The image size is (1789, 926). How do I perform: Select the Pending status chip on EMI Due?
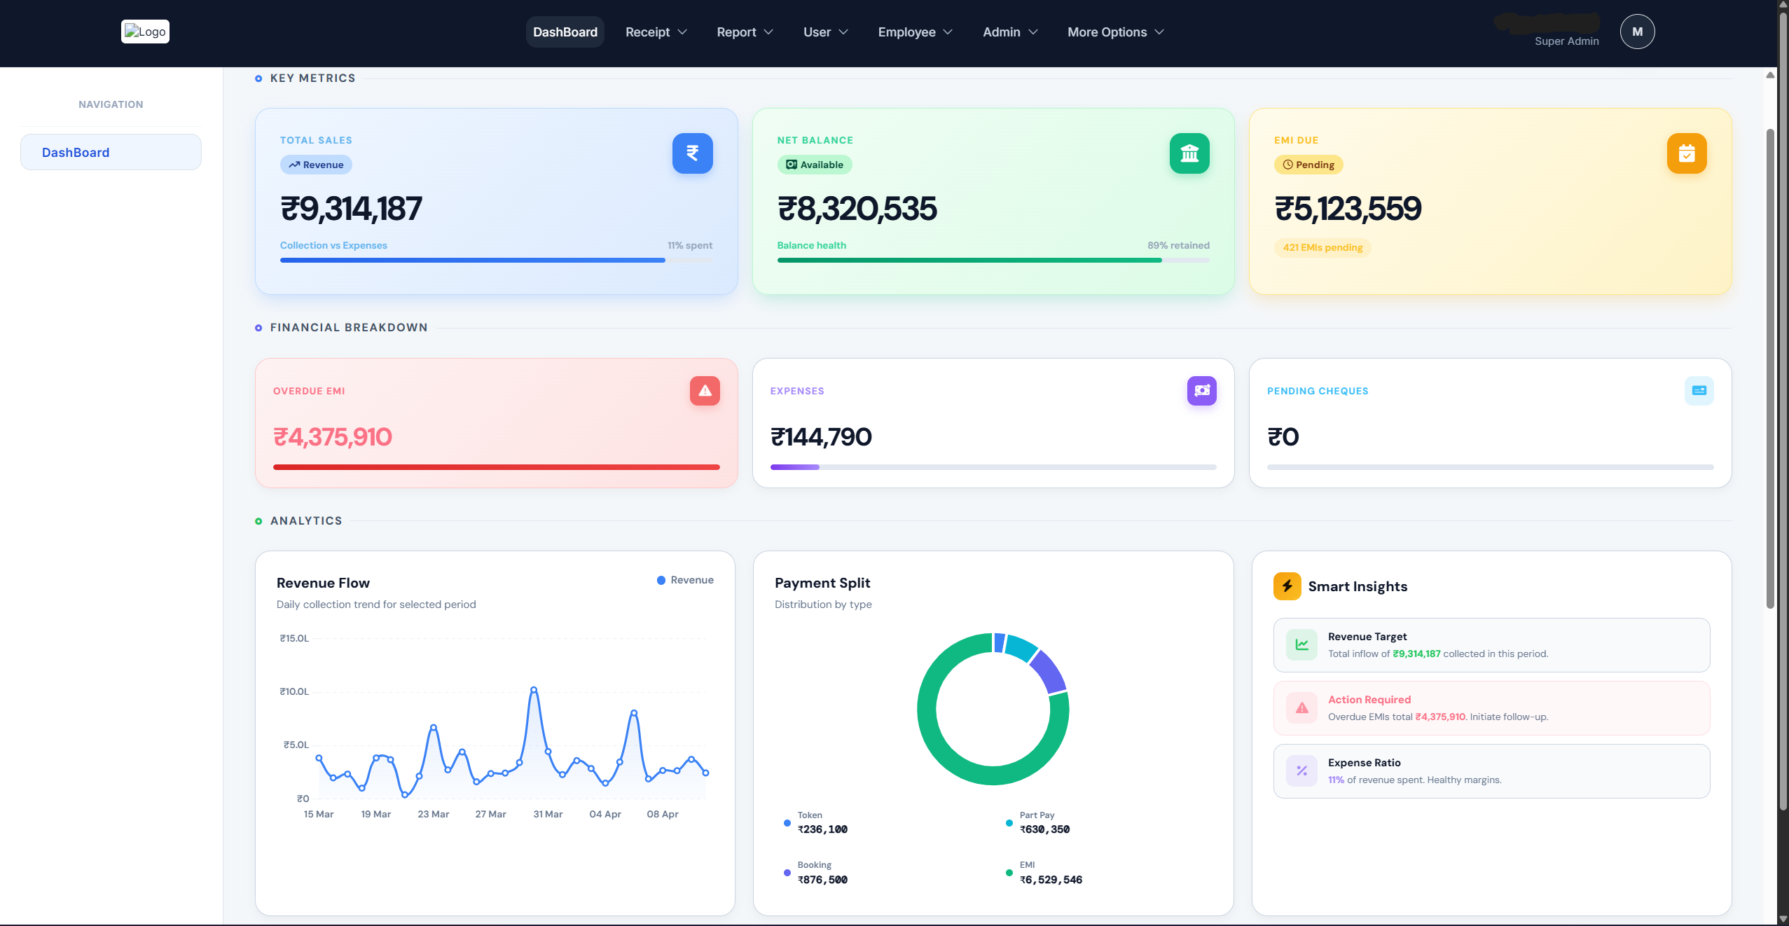(x=1308, y=165)
